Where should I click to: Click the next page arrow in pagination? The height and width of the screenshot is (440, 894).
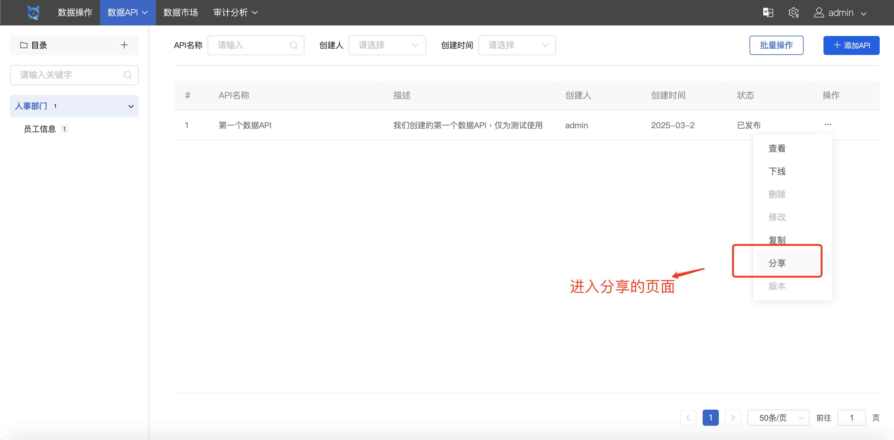733,417
